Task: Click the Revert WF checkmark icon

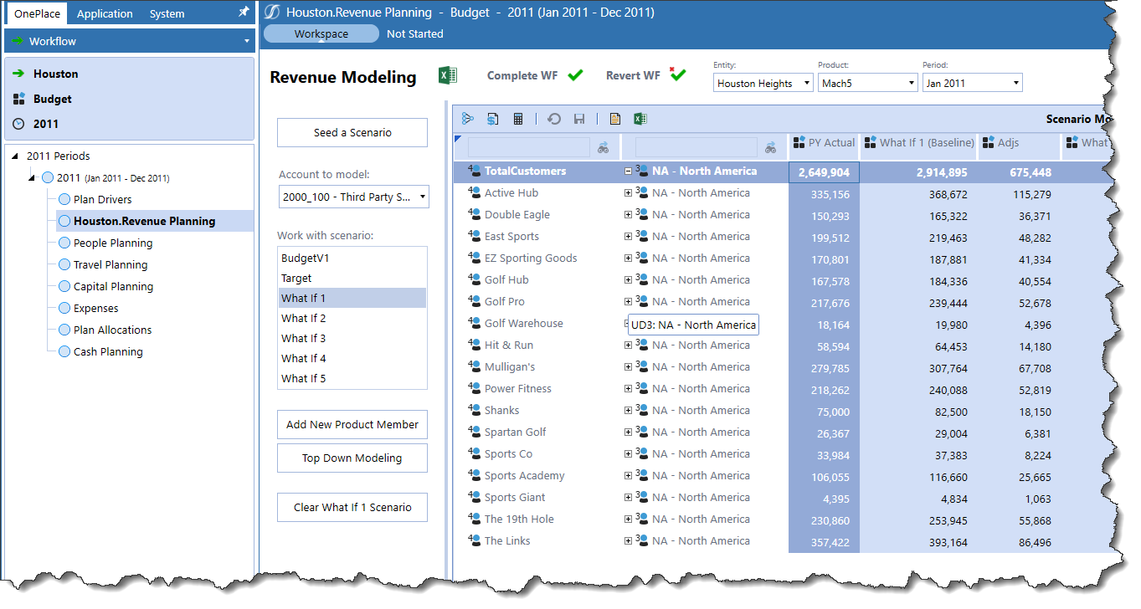Action: tap(677, 75)
